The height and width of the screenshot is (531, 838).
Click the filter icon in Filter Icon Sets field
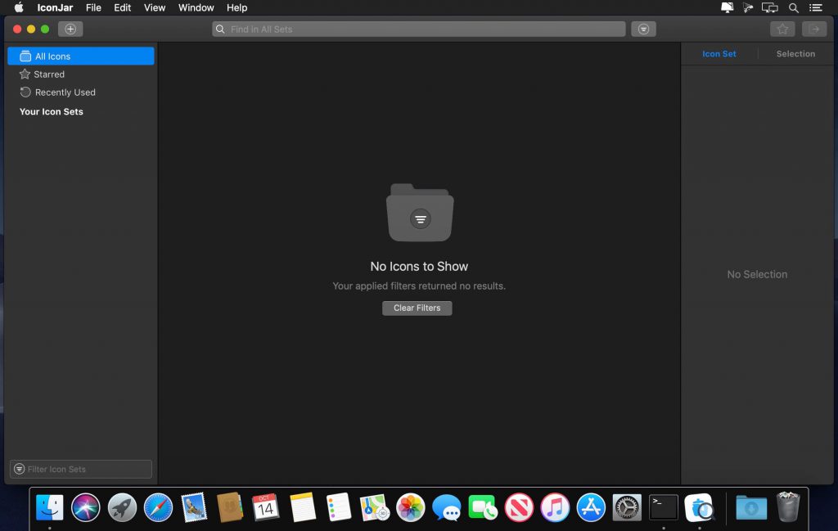point(18,469)
